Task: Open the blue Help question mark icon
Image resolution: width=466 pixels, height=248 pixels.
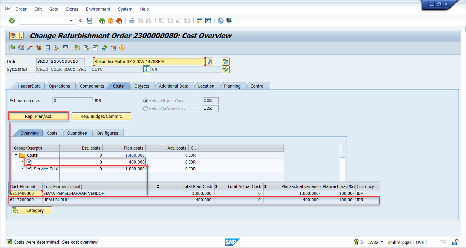Action: [x=221, y=21]
